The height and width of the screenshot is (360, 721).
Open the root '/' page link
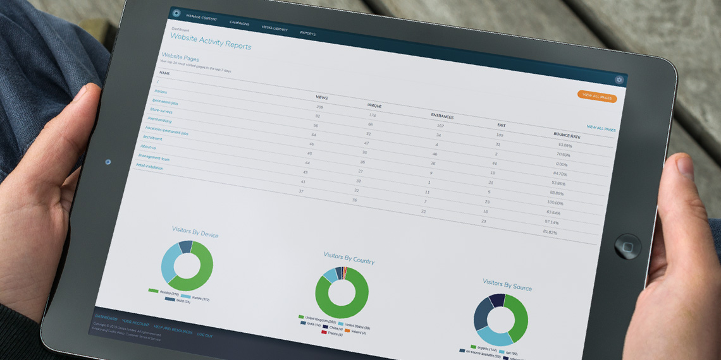pyautogui.click(x=157, y=82)
